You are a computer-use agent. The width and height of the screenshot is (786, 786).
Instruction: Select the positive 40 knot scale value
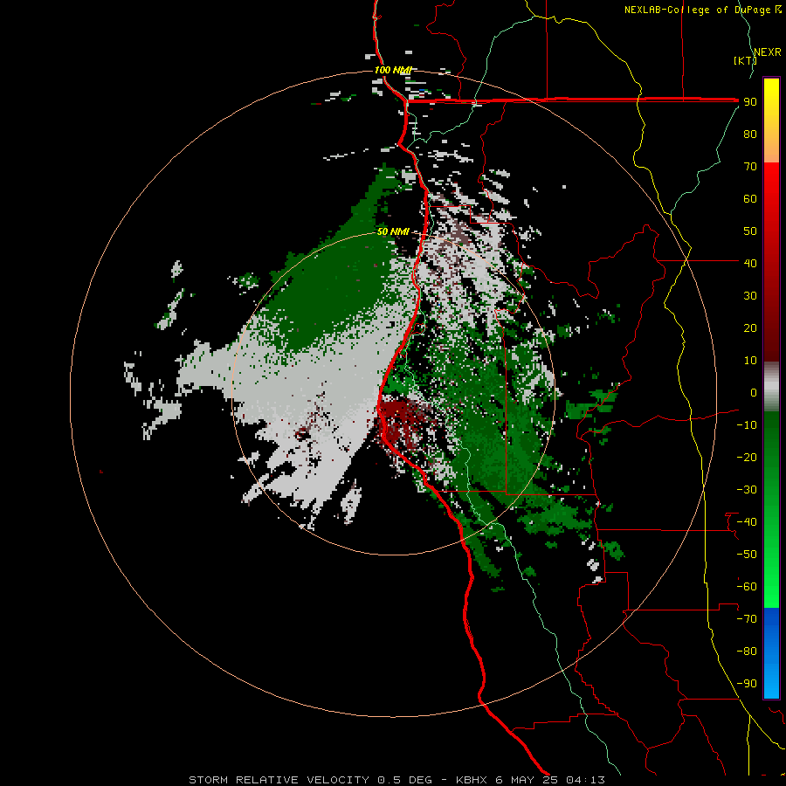(750, 263)
